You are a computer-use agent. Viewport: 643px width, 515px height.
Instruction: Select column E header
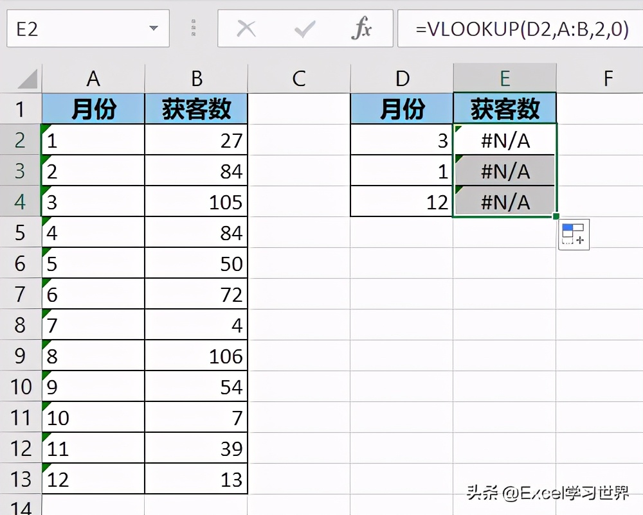(x=505, y=78)
